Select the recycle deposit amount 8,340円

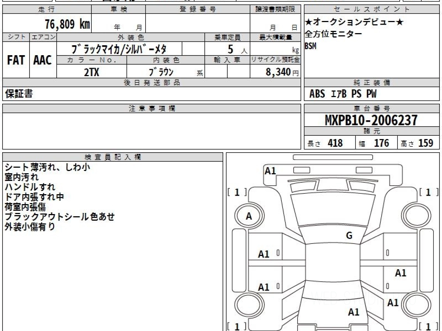(282, 72)
